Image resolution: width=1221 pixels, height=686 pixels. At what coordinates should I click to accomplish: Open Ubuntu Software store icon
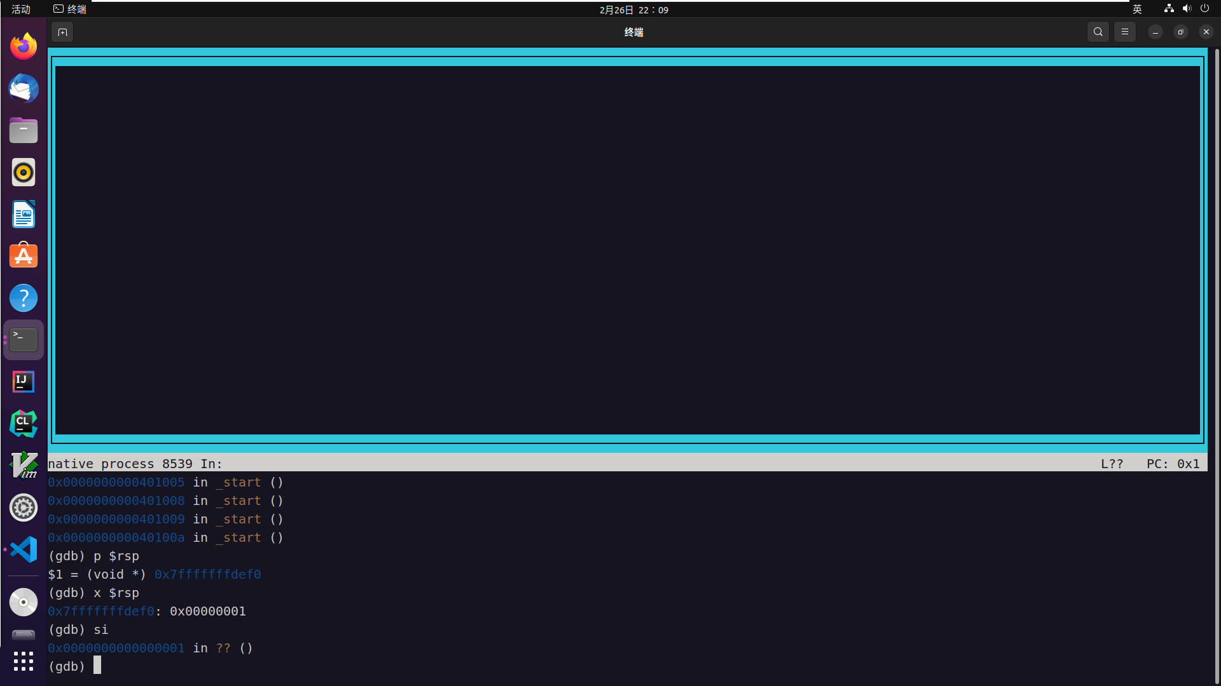tap(24, 256)
